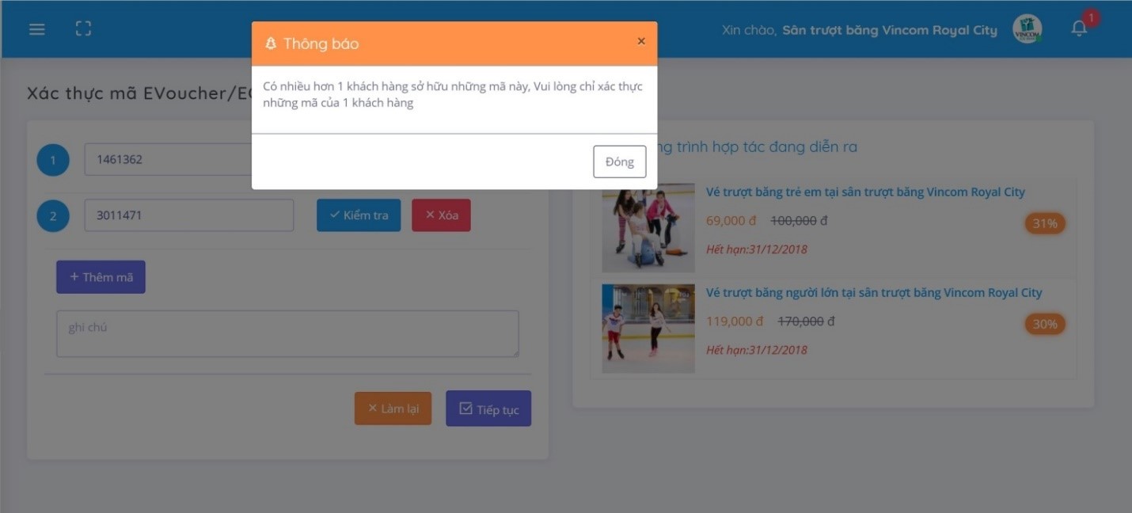The height and width of the screenshot is (513, 1132).
Task: Click the children's ticket Hết hạn:31/12/2018 text
Action: [x=757, y=249]
